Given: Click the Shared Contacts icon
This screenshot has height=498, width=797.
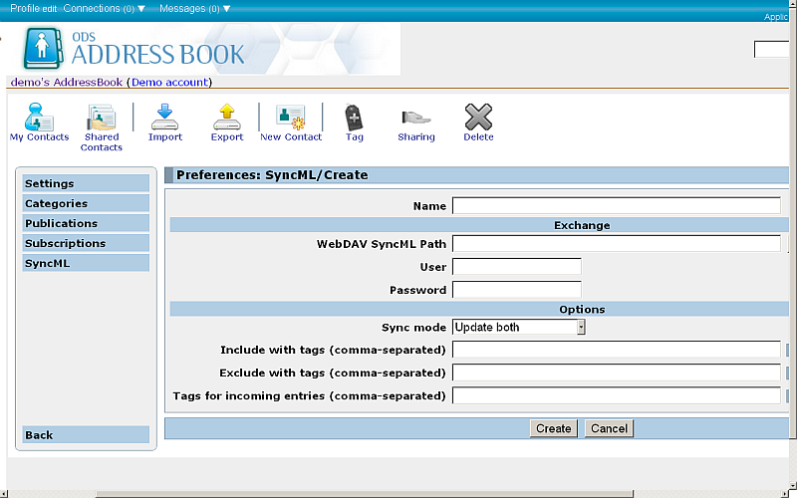Looking at the screenshot, I should tap(102, 118).
